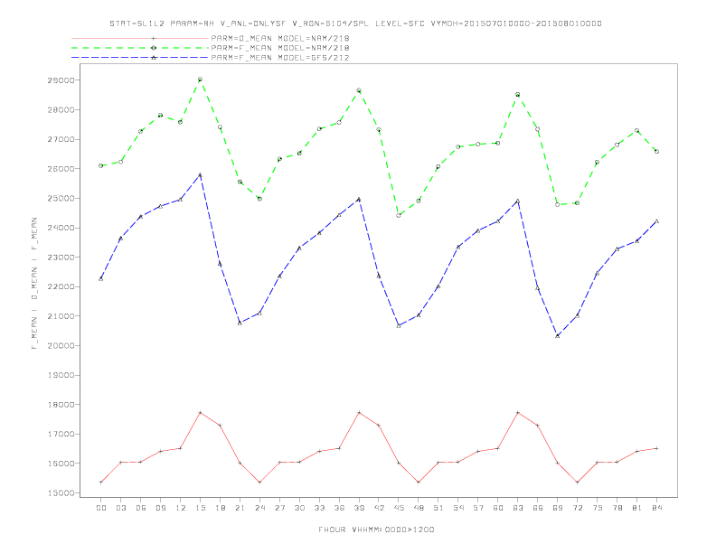Click the y-axis tick label 19000
Image resolution: width=716 pixels, height=553 pixels.
click(x=61, y=375)
